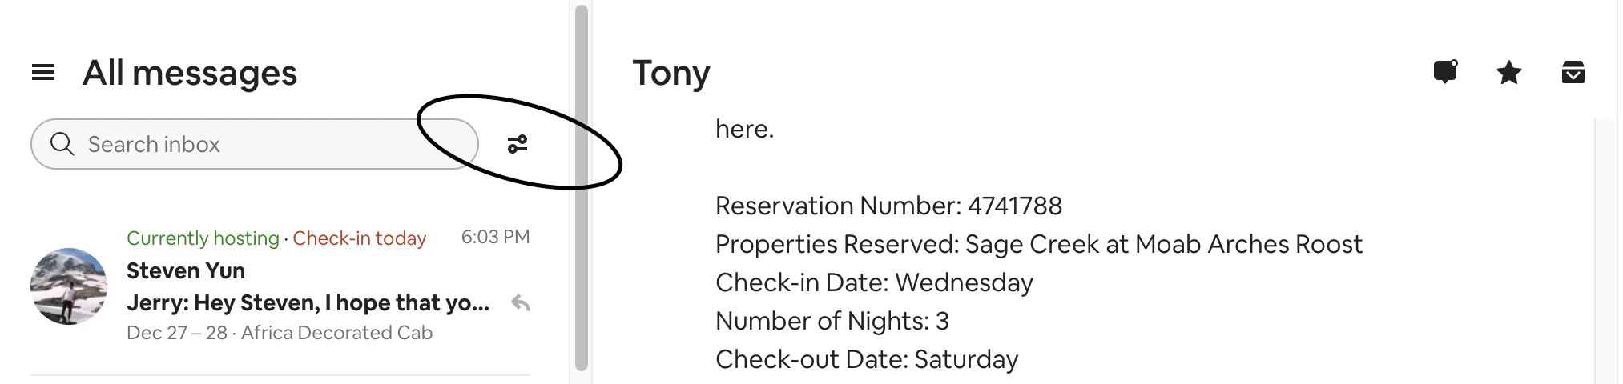Image resolution: width=1623 pixels, height=384 pixels.
Task: Click the Check-in today status label
Action: click(x=360, y=238)
